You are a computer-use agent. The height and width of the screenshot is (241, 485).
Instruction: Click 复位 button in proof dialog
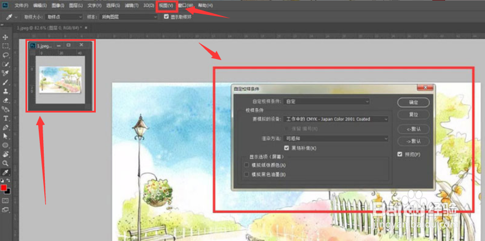click(413, 115)
